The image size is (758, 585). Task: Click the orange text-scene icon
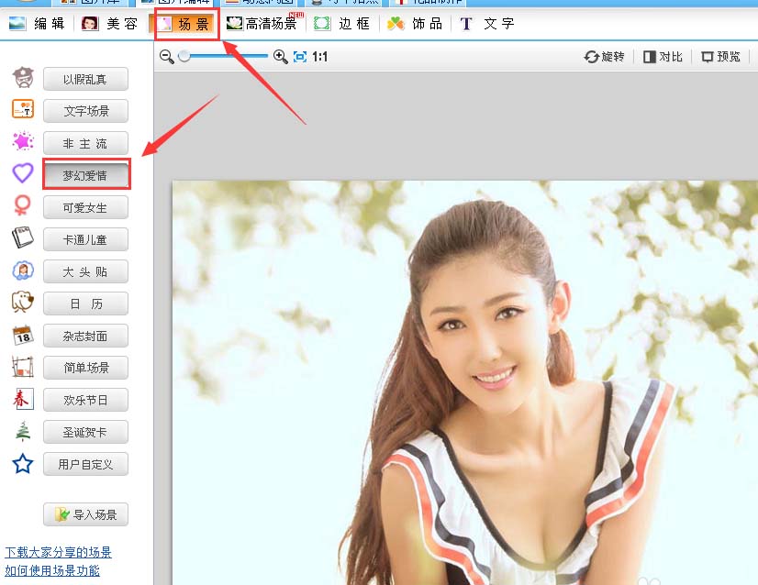pos(23,109)
